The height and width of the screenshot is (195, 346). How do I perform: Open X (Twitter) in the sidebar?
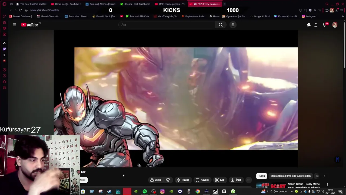[x=4, y=55]
